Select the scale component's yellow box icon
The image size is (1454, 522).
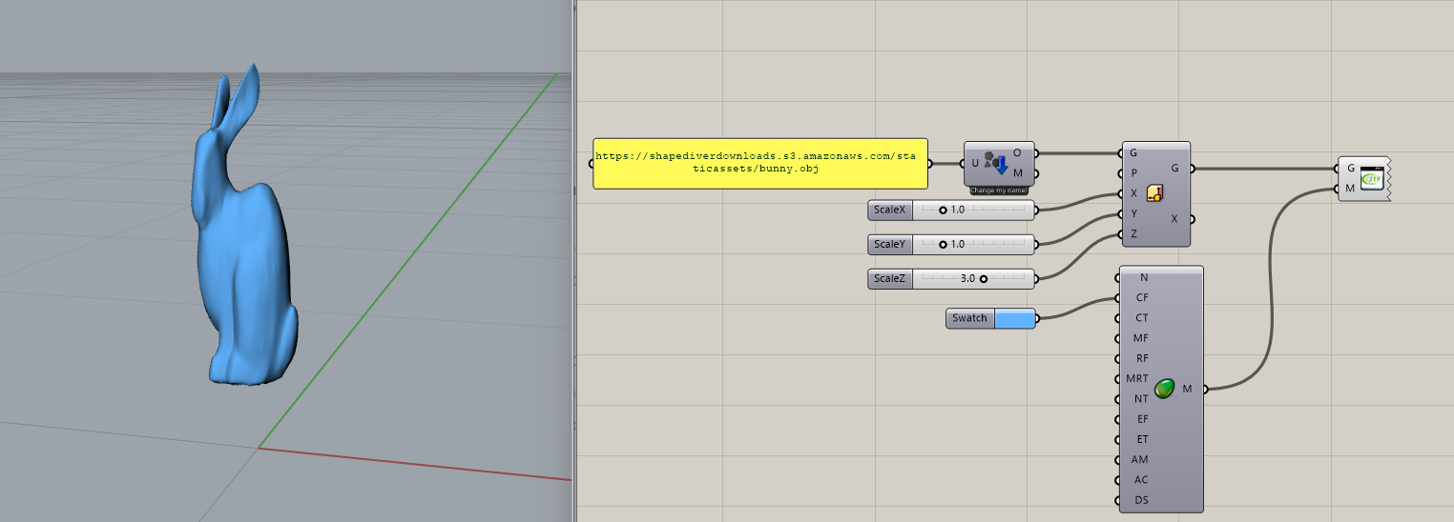click(x=1154, y=193)
